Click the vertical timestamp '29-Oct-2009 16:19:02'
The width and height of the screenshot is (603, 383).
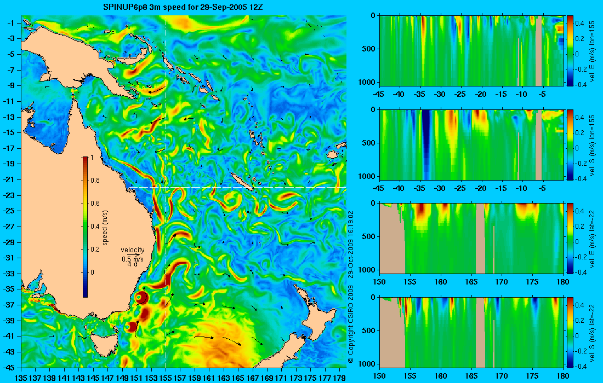click(x=350, y=243)
